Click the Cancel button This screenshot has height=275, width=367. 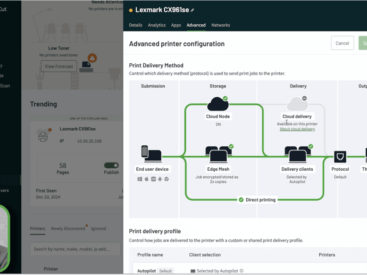point(342,43)
